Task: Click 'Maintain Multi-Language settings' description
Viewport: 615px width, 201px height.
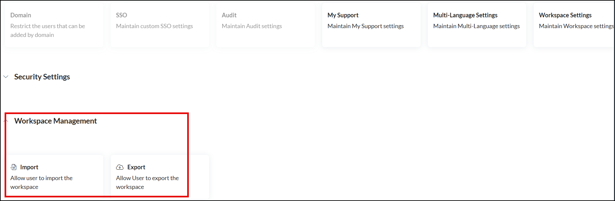Action: pyautogui.click(x=476, y=26)
